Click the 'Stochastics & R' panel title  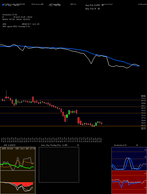[120, 145]
